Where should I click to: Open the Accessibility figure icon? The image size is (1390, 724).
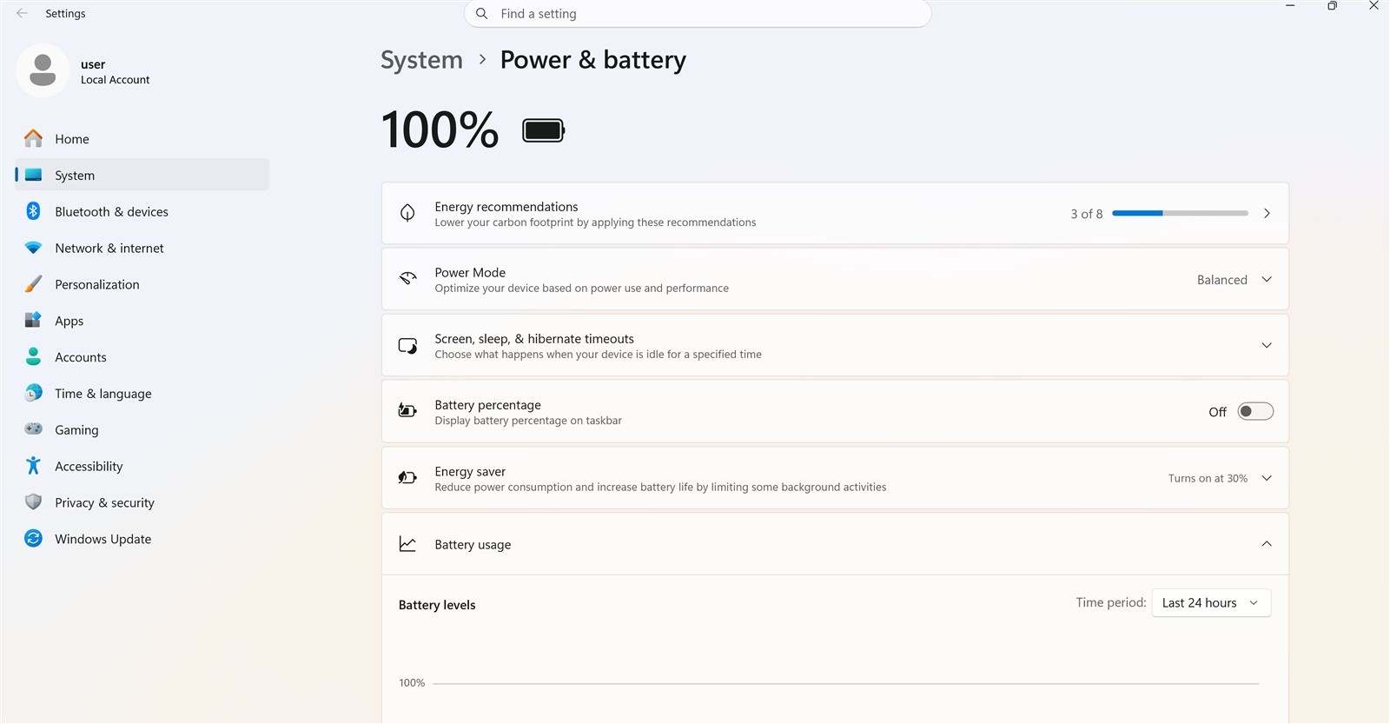point(33,466)
